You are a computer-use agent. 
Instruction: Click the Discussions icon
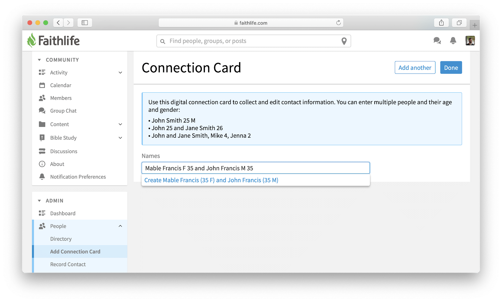[x=42, y=151]
